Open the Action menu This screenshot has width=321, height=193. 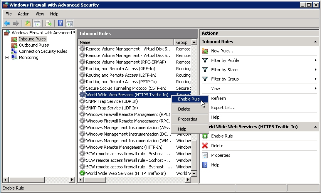[24, 14]
